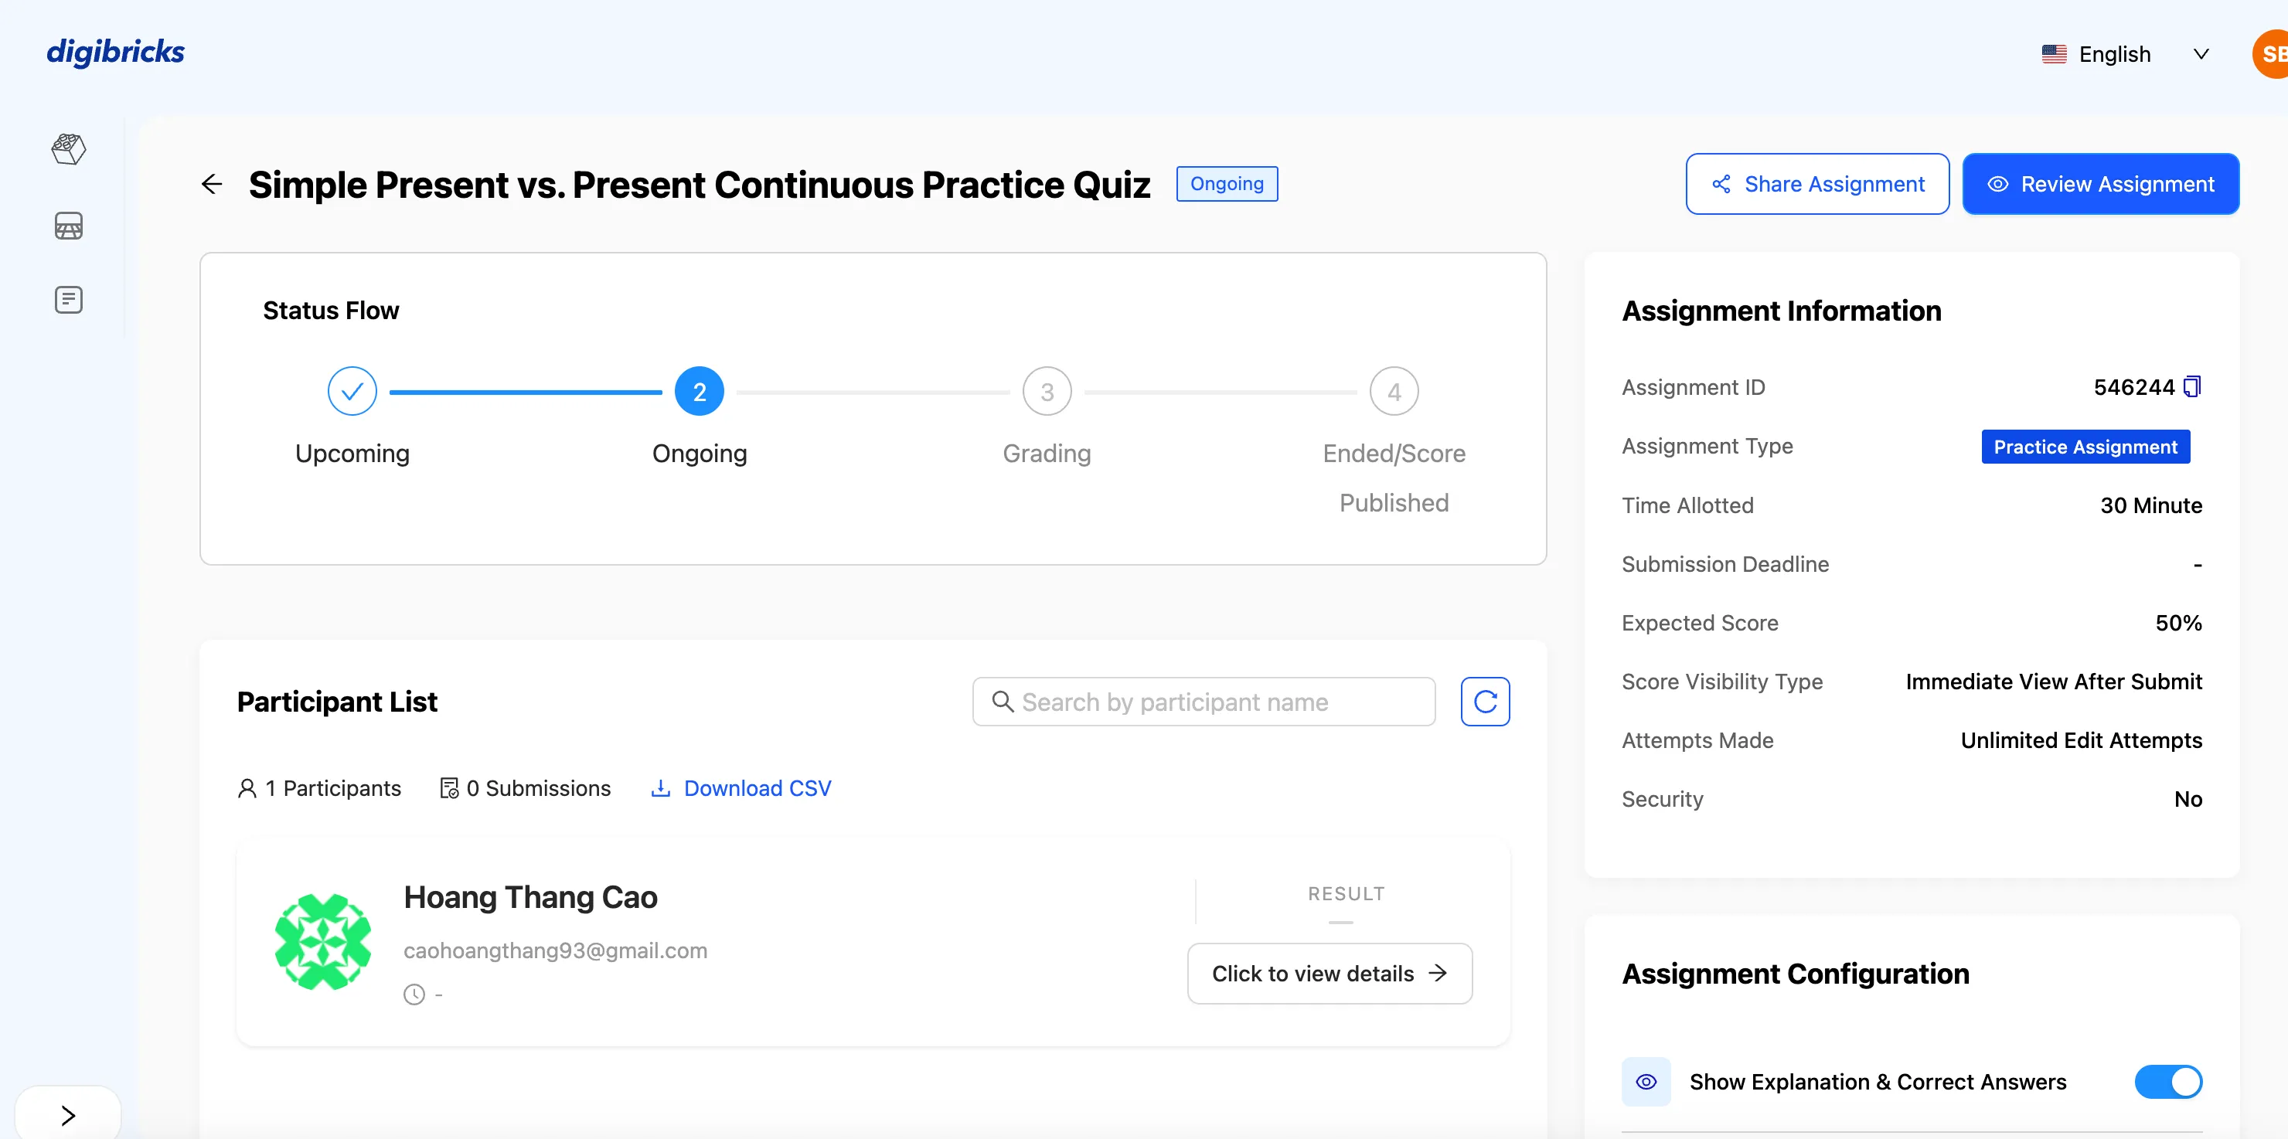The height and width of the screenshot is (1139, 2288).
Task: Go back using the left arrow
Action: pyautogui.click(x=211, y=184)
